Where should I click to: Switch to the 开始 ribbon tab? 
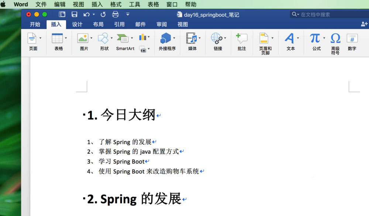tap(35, 24)
